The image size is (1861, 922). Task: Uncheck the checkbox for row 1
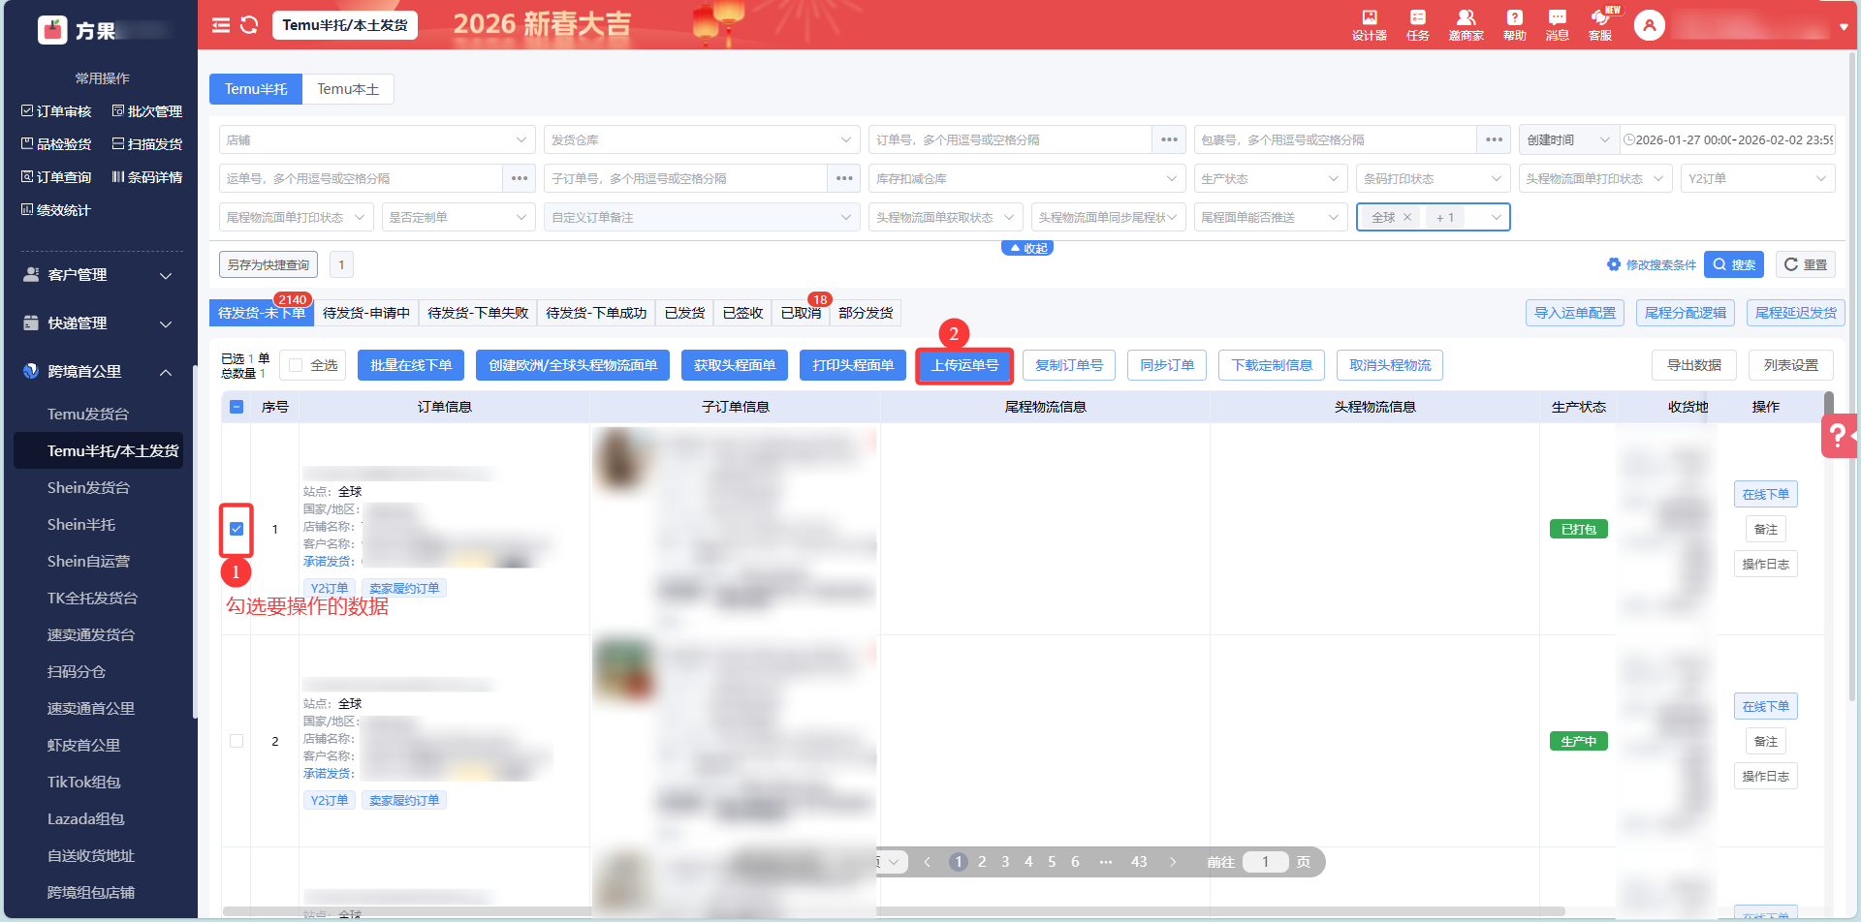(x=237, y=529)
